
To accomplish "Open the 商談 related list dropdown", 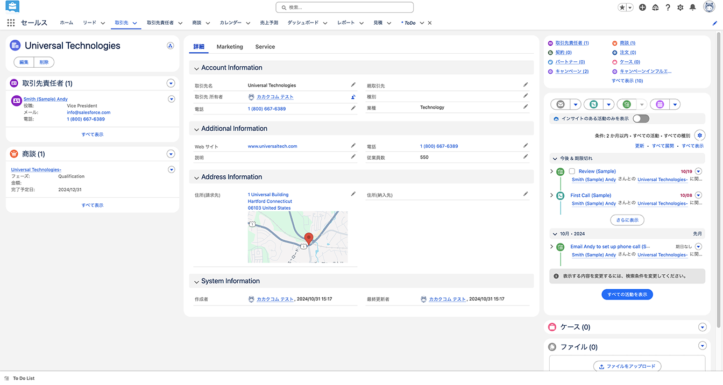I will (171, 154).
